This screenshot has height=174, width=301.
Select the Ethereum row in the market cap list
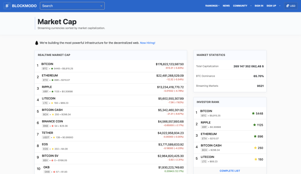click(111, 78)
